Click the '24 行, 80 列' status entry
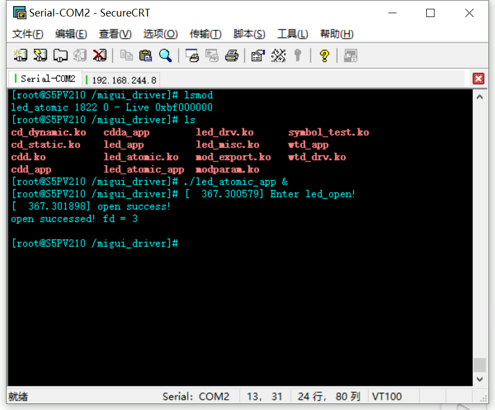 (x=329, y=396)
